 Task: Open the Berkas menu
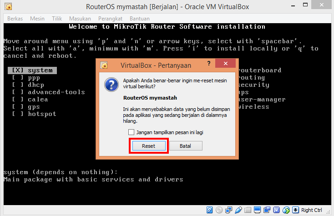15,19
